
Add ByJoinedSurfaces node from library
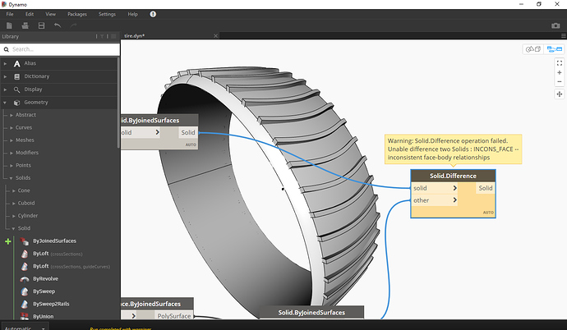pos(54,241)
